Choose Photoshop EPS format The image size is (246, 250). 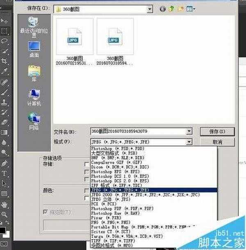[x=154, y=172]
